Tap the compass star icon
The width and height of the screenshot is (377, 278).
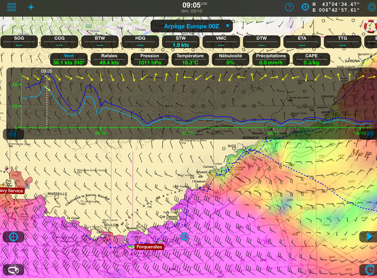tap(31, 7)
